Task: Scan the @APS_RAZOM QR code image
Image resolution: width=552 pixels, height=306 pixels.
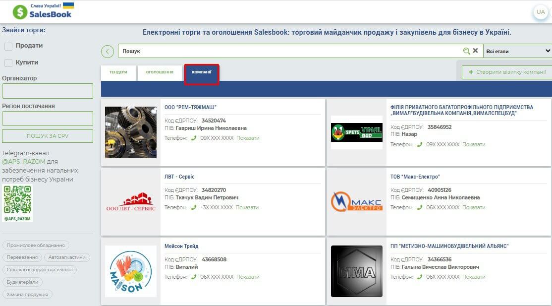Action: coord(17,203)
